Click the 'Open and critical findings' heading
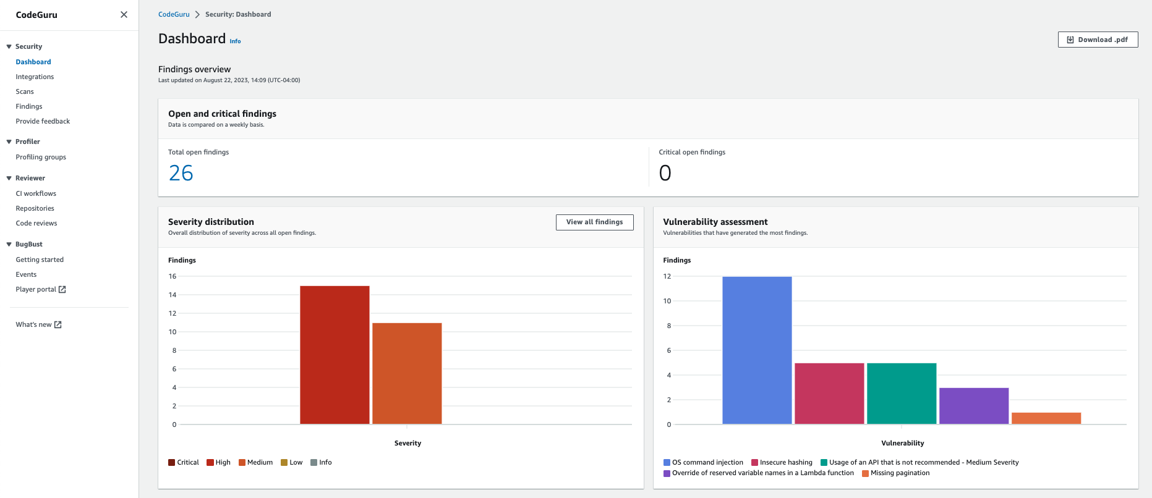1152x498 pixels. (222, 114)
